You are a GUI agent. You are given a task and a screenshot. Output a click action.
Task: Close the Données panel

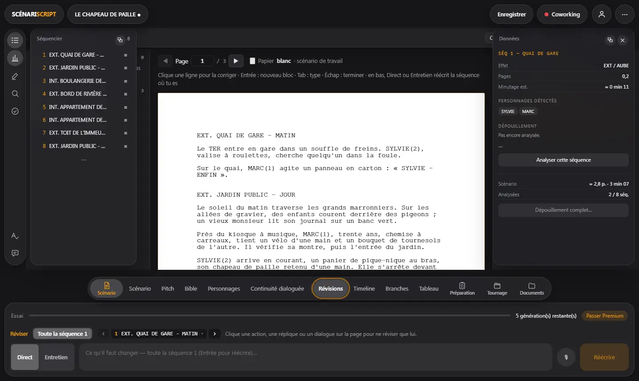click(623, 40)
